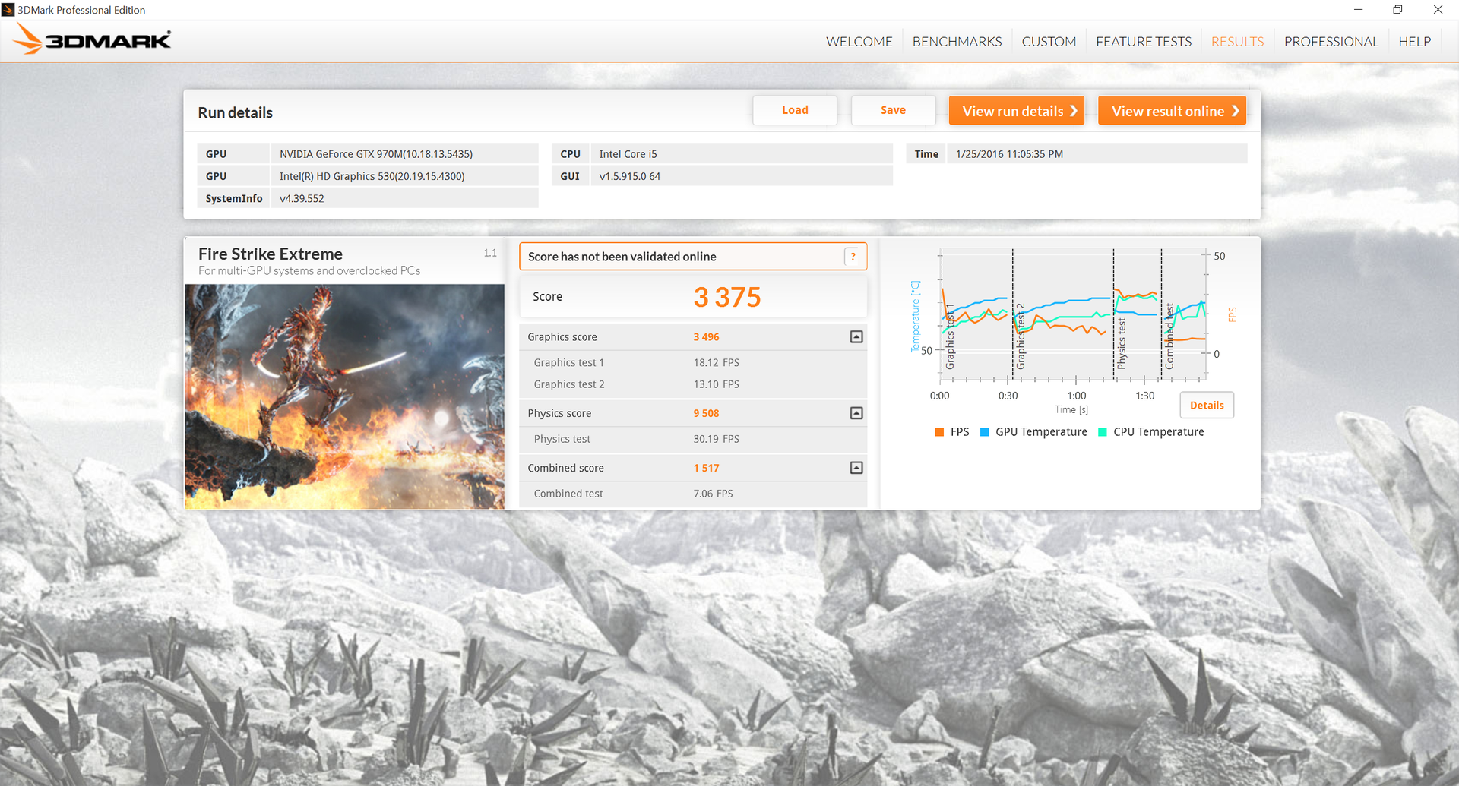1459x786 pixels.
Task: Click the 'For multi-GPU systems' subtitle
Action: click(x=309, y=270)
